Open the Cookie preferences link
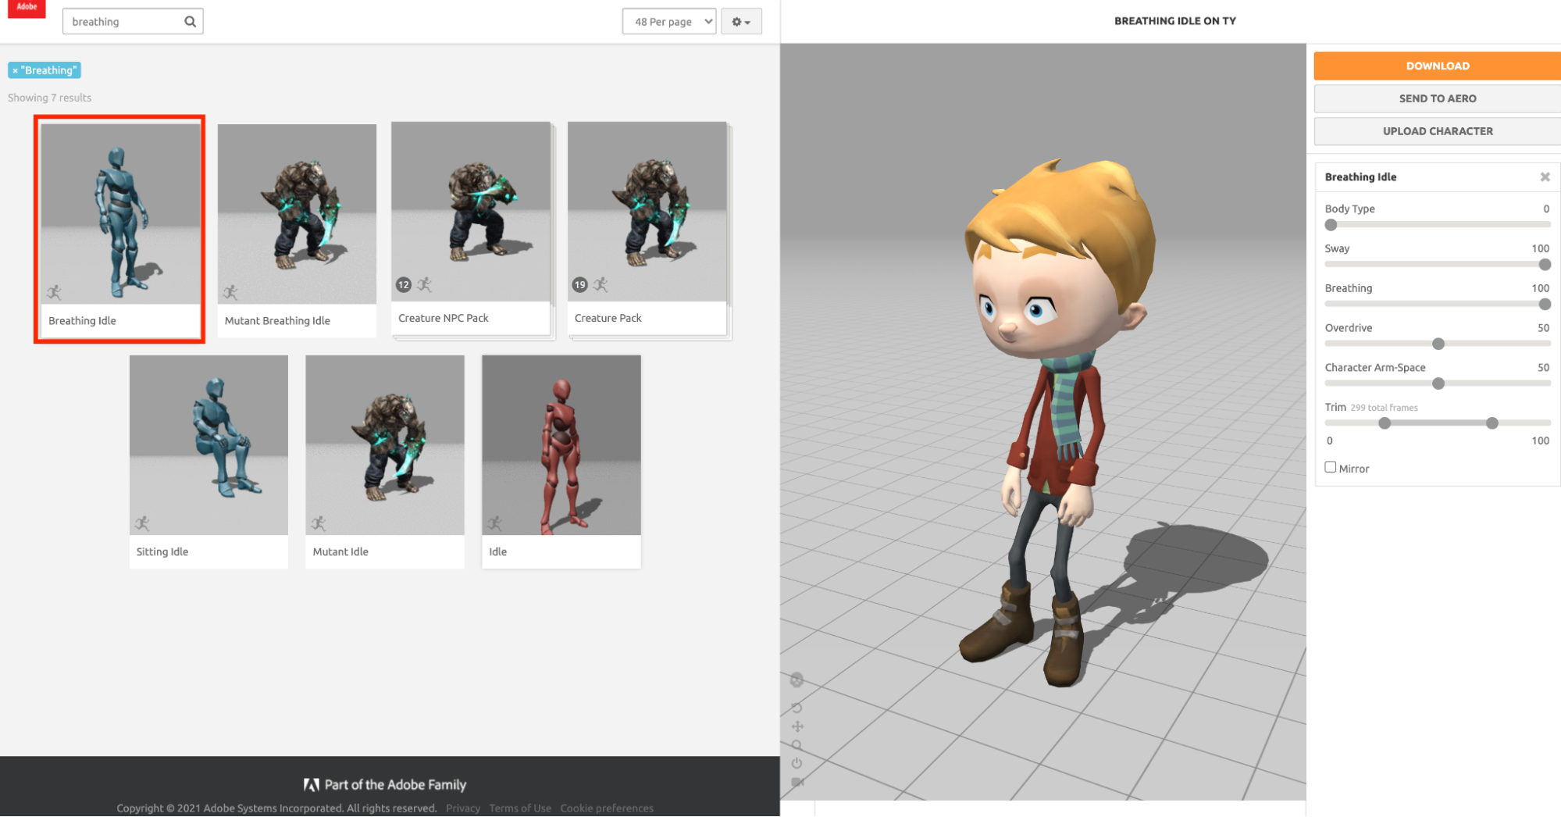Screen dimensions: 1561x817 (607, 808)
